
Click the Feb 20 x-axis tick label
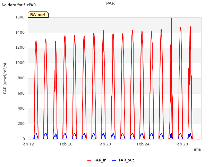click(105, 144)
